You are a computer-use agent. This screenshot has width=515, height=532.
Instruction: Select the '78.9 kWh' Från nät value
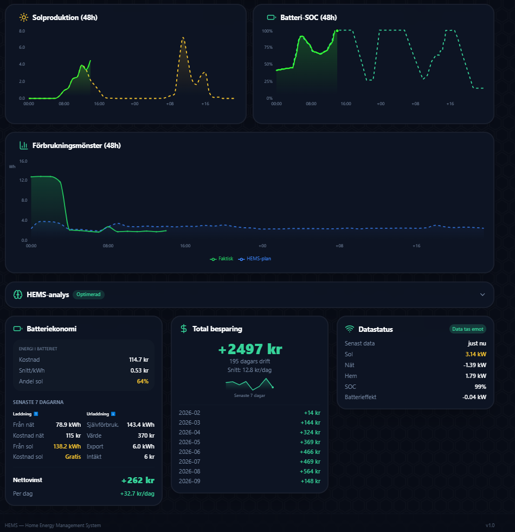coord(68,425)
